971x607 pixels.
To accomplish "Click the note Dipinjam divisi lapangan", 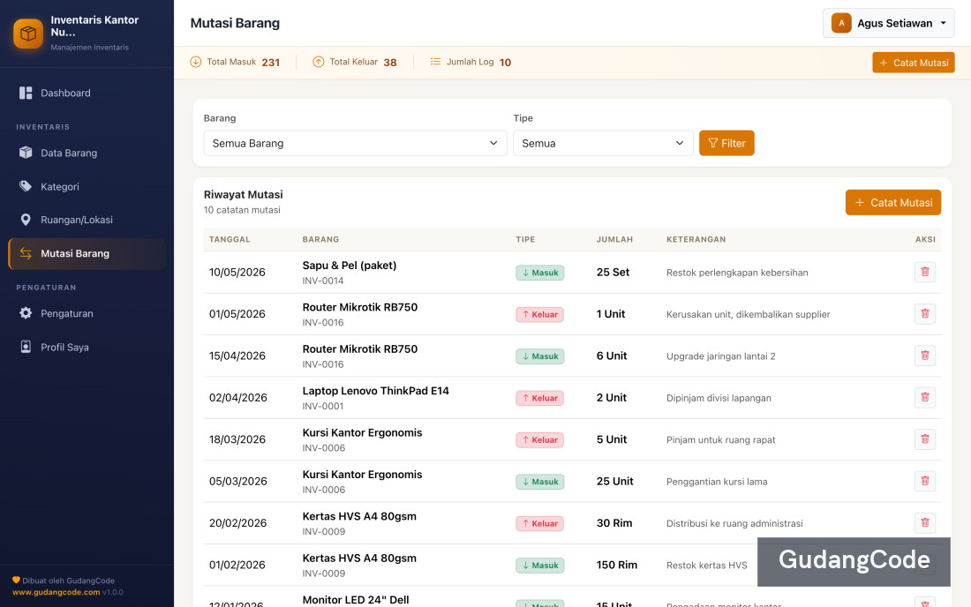I will click(719, 398).
